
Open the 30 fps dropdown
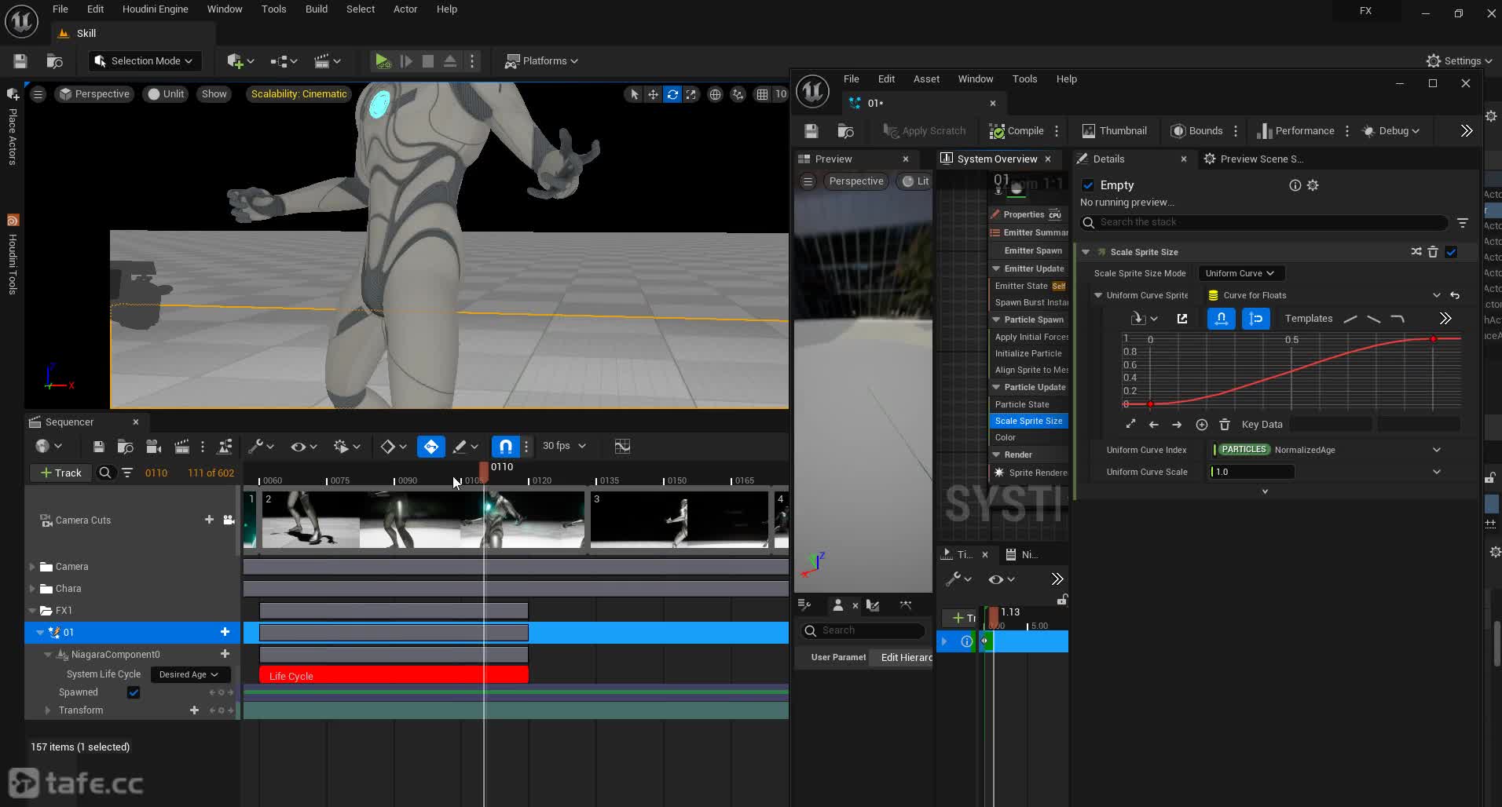(x=564, y=446)
